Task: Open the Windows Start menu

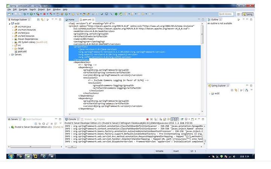Action: tap(11, 156)
